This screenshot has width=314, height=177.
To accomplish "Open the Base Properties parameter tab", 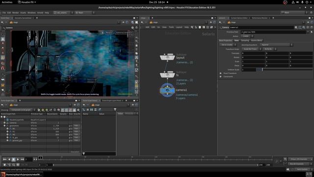I will (x=226, y=40).
